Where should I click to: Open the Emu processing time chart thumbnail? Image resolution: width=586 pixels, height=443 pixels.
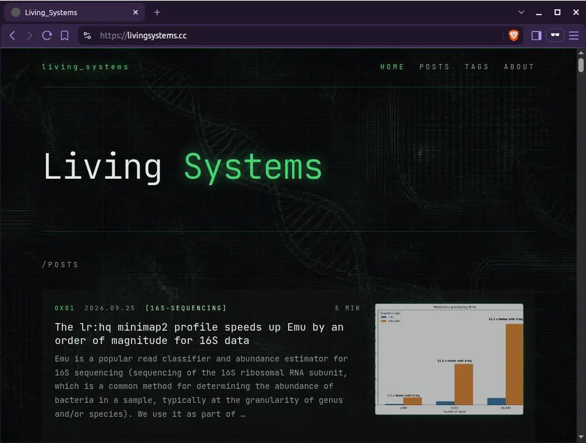tap(449, 359)
